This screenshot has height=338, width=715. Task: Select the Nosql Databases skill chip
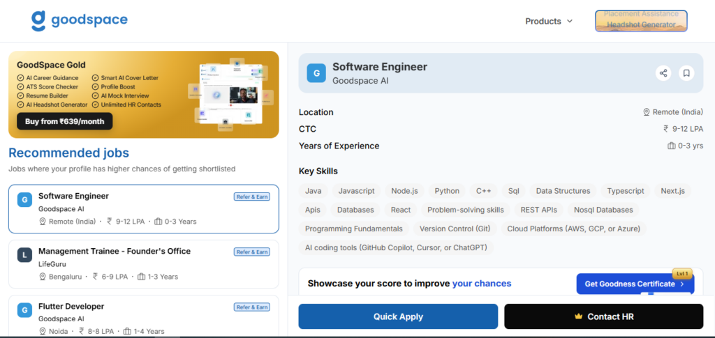(x=604, y=210)
